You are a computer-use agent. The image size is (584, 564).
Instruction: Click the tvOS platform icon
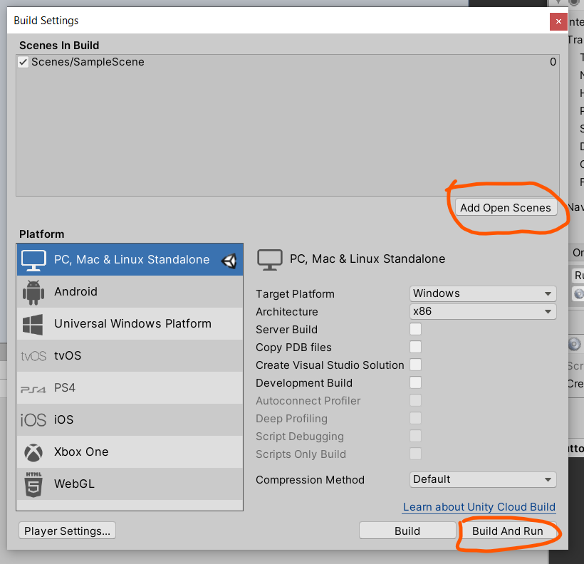33,356
